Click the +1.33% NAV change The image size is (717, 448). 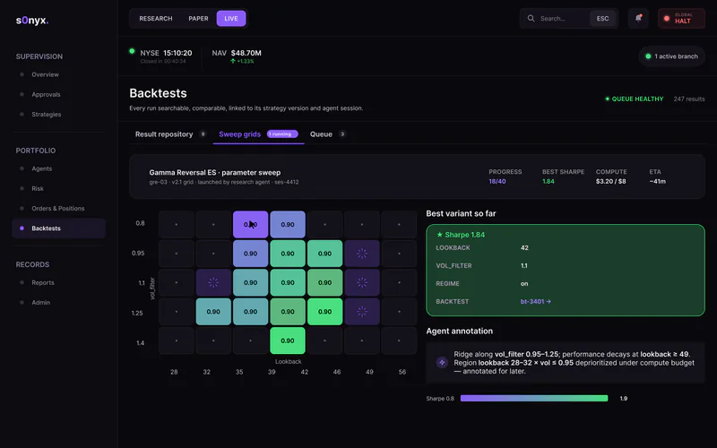(245, 61)
